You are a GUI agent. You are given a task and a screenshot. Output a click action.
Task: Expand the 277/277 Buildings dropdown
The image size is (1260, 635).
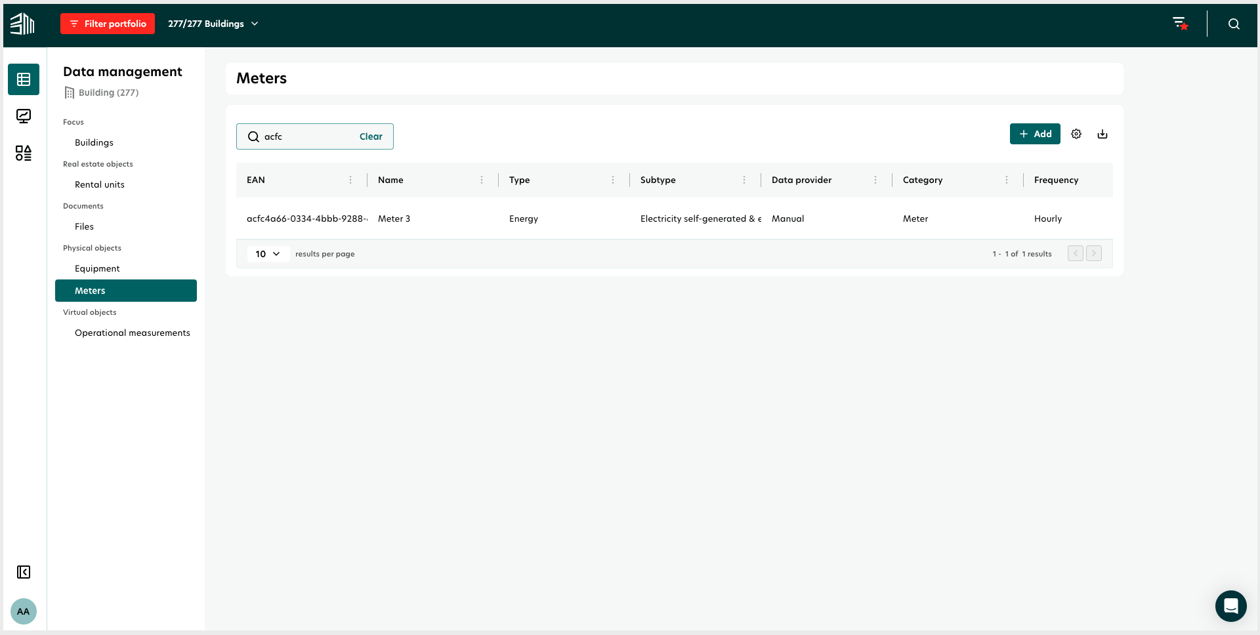(x=213, y=24)
